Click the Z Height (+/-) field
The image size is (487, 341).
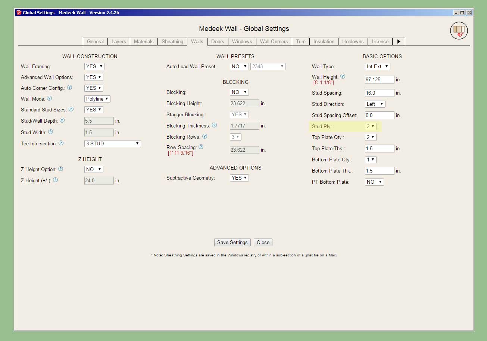click(99, 180)
